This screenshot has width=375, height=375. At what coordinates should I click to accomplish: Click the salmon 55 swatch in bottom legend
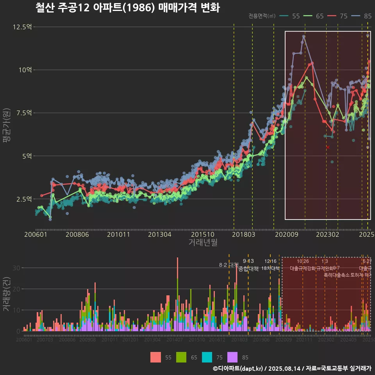[155, 357]
